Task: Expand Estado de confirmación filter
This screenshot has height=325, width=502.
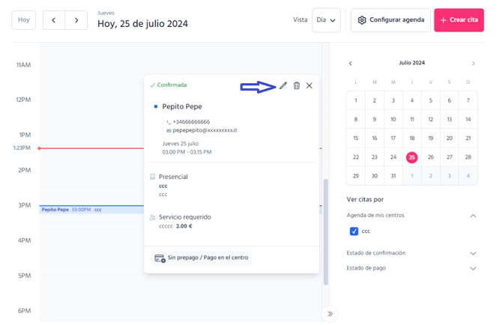Action: pyautogui.click(x=473, y=253)
